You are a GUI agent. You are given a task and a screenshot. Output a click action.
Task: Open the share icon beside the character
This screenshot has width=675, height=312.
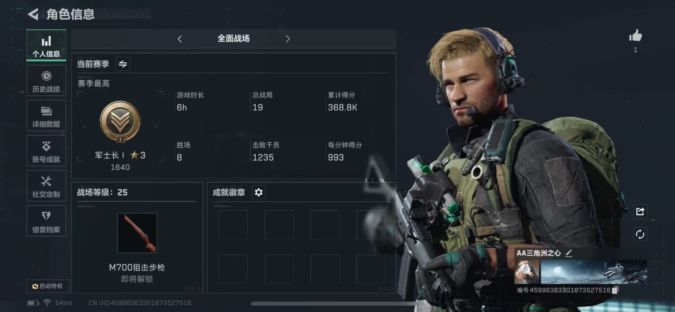[x=640, y=211]
